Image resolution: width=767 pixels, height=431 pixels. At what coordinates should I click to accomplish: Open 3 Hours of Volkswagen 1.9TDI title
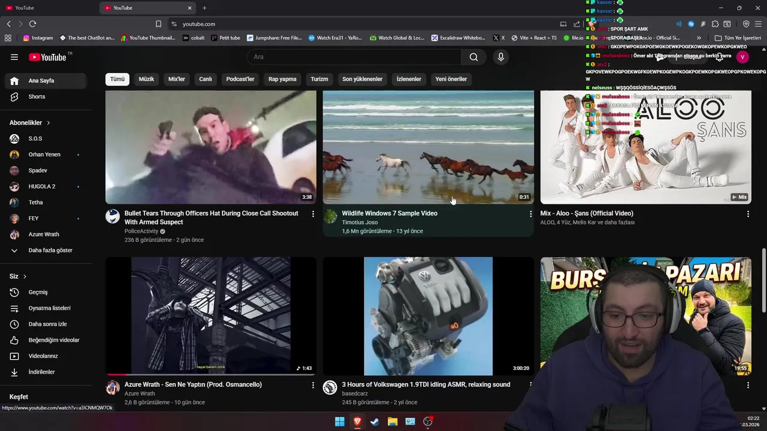tap(426, 385)
